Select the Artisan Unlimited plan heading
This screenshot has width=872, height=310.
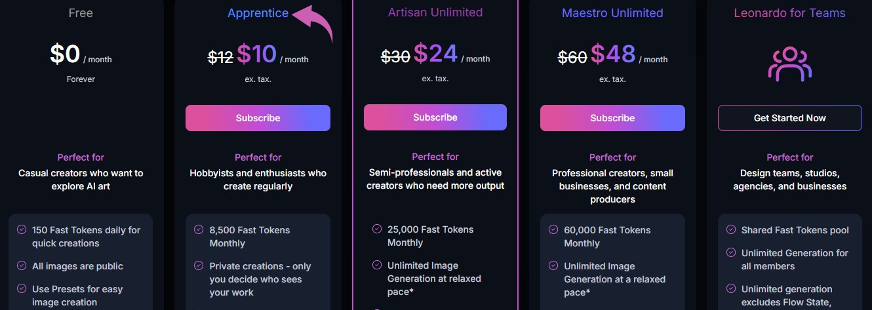435,12
